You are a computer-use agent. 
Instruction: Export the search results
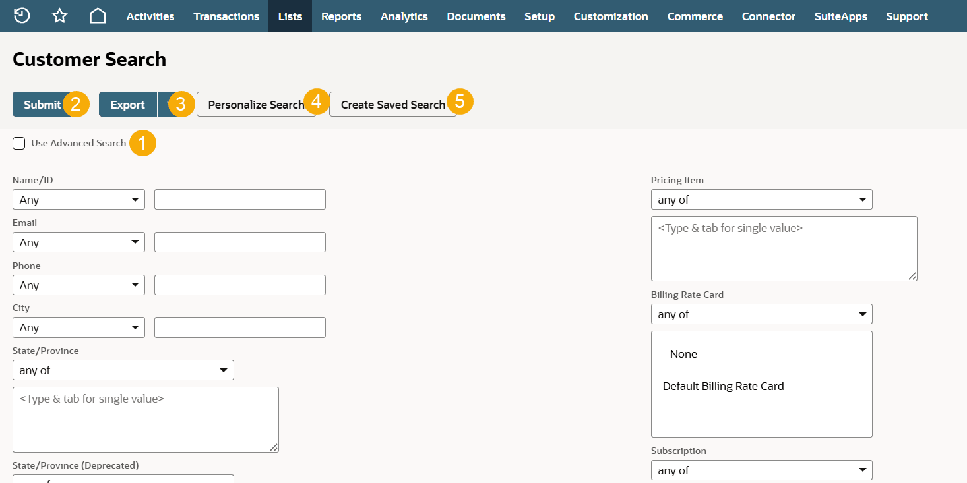(128, 104)
